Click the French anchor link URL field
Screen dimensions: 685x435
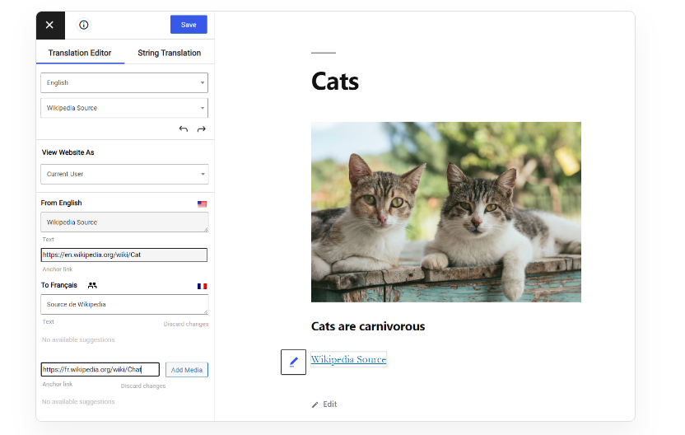coord(100,369)
